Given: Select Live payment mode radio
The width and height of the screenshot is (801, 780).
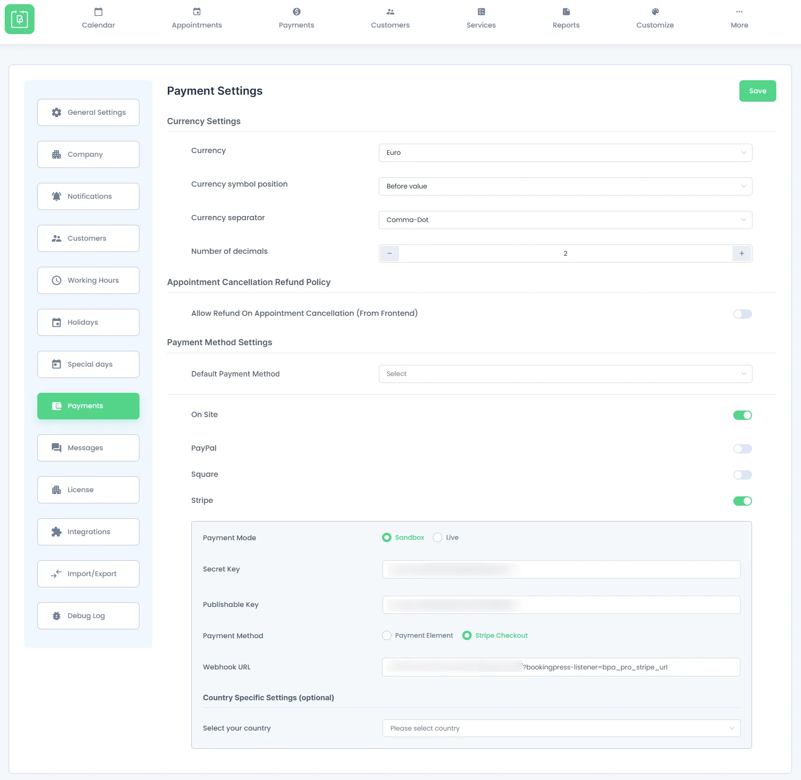Looking at the screenshot, I should pos(438,537).
